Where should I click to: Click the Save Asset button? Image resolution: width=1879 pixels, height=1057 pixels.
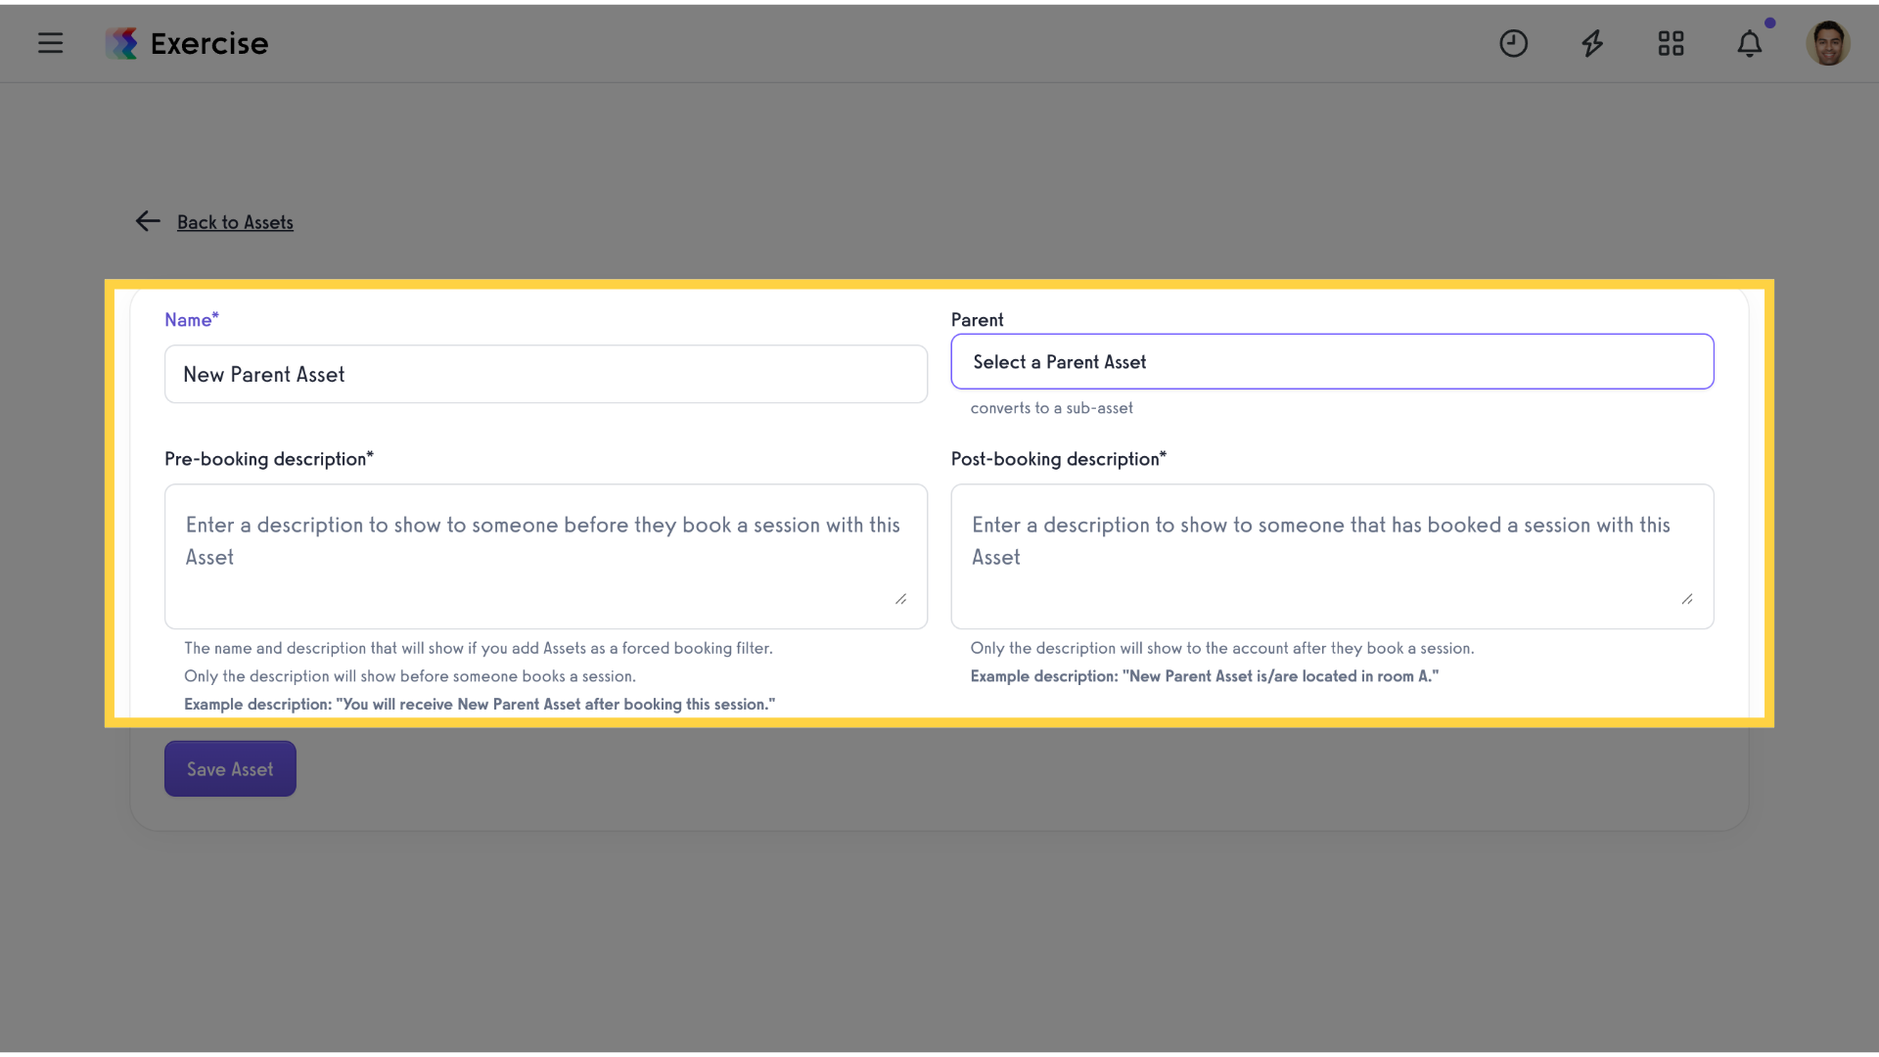pyautogui.click(x=230, y=769)
